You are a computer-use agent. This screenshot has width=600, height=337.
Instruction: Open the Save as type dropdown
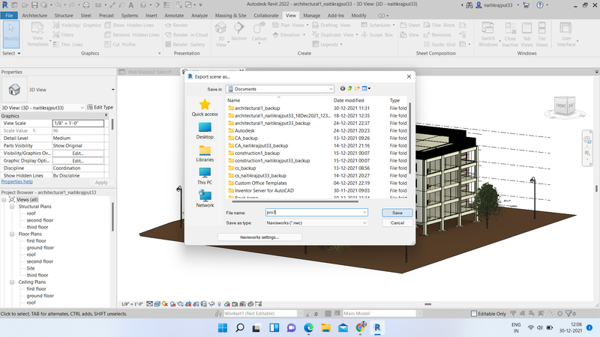pyautogui.click(x=364, y=222)
